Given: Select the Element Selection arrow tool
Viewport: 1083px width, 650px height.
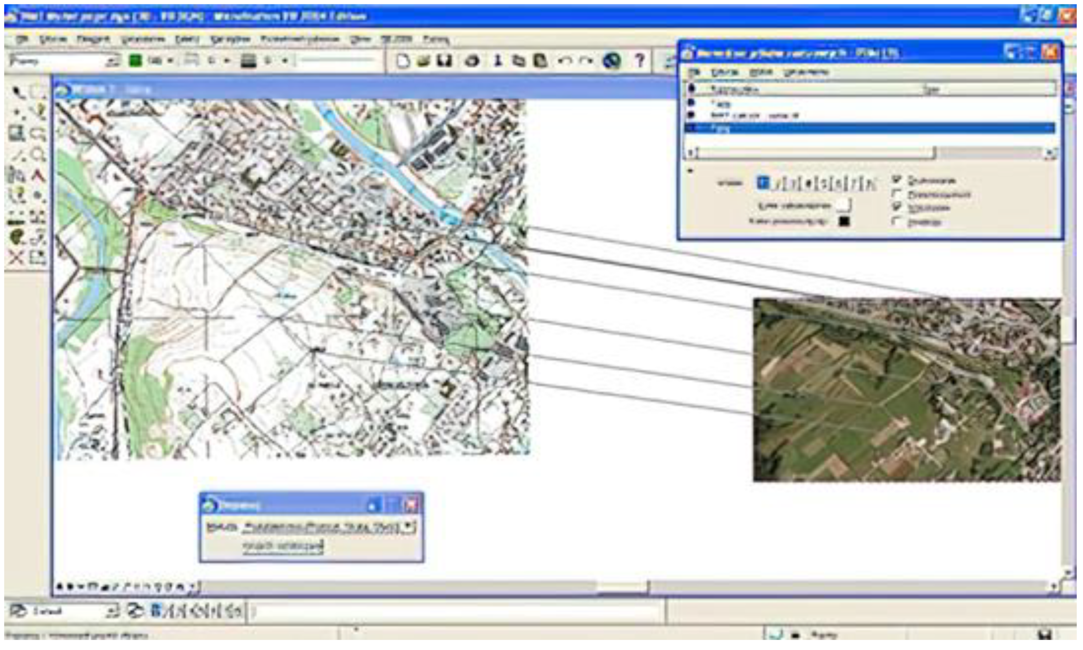Looking at the screenshot, I should point(18,92).
